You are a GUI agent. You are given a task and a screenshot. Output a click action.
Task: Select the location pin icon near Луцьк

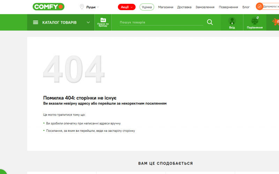click(x=82, y=7)
